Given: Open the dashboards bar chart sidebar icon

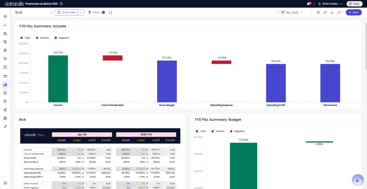Looking at the screenshot, I should (x=5, y=84).
